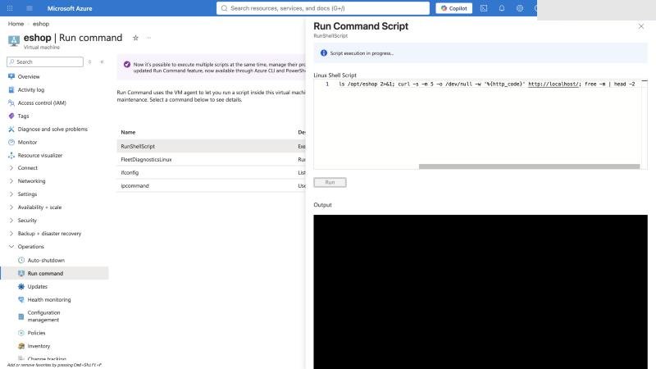The image size is (656, 369).
Task: Click the Run command icon in sidebar
Action: (21, 273)
